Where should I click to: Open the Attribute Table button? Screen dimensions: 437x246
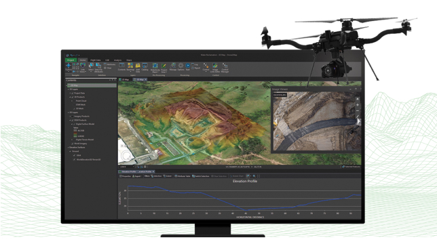183,176
